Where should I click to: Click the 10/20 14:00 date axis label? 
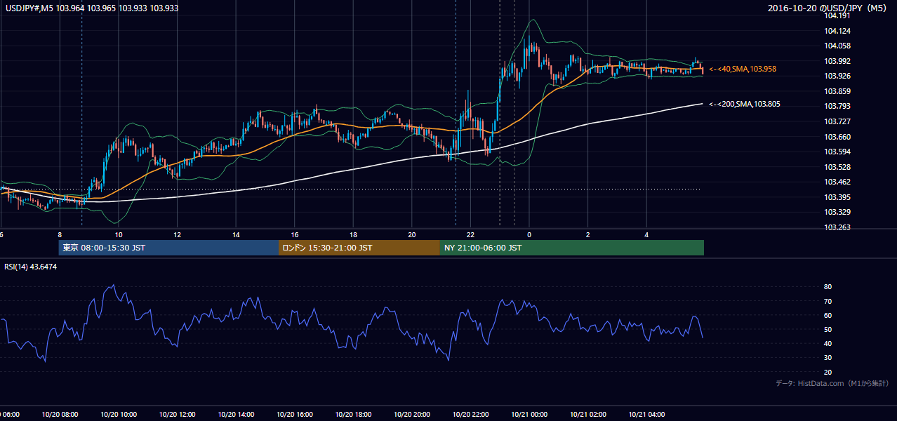[x=236, y=415]
